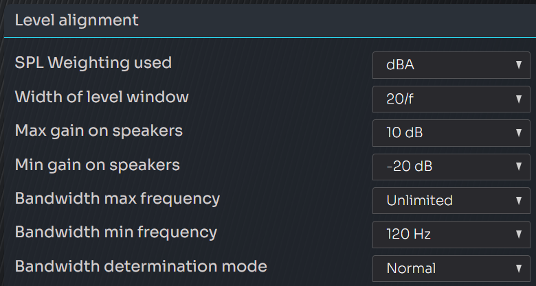This screenshot has height=286, width=536.
Task: Click the arrow beside the 10 dB value
Action: point(518,132)
